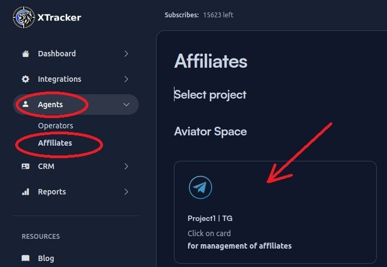This screenshot has width=387, height=267.
Task: Click the XTracker lion logo icon
Action: (x=23, y=17)
